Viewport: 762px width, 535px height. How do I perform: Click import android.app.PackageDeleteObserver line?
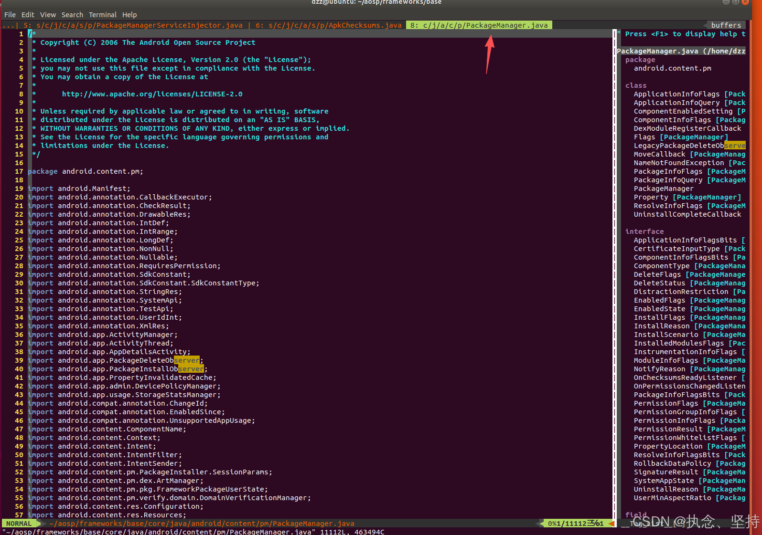[x=116, y=360]
